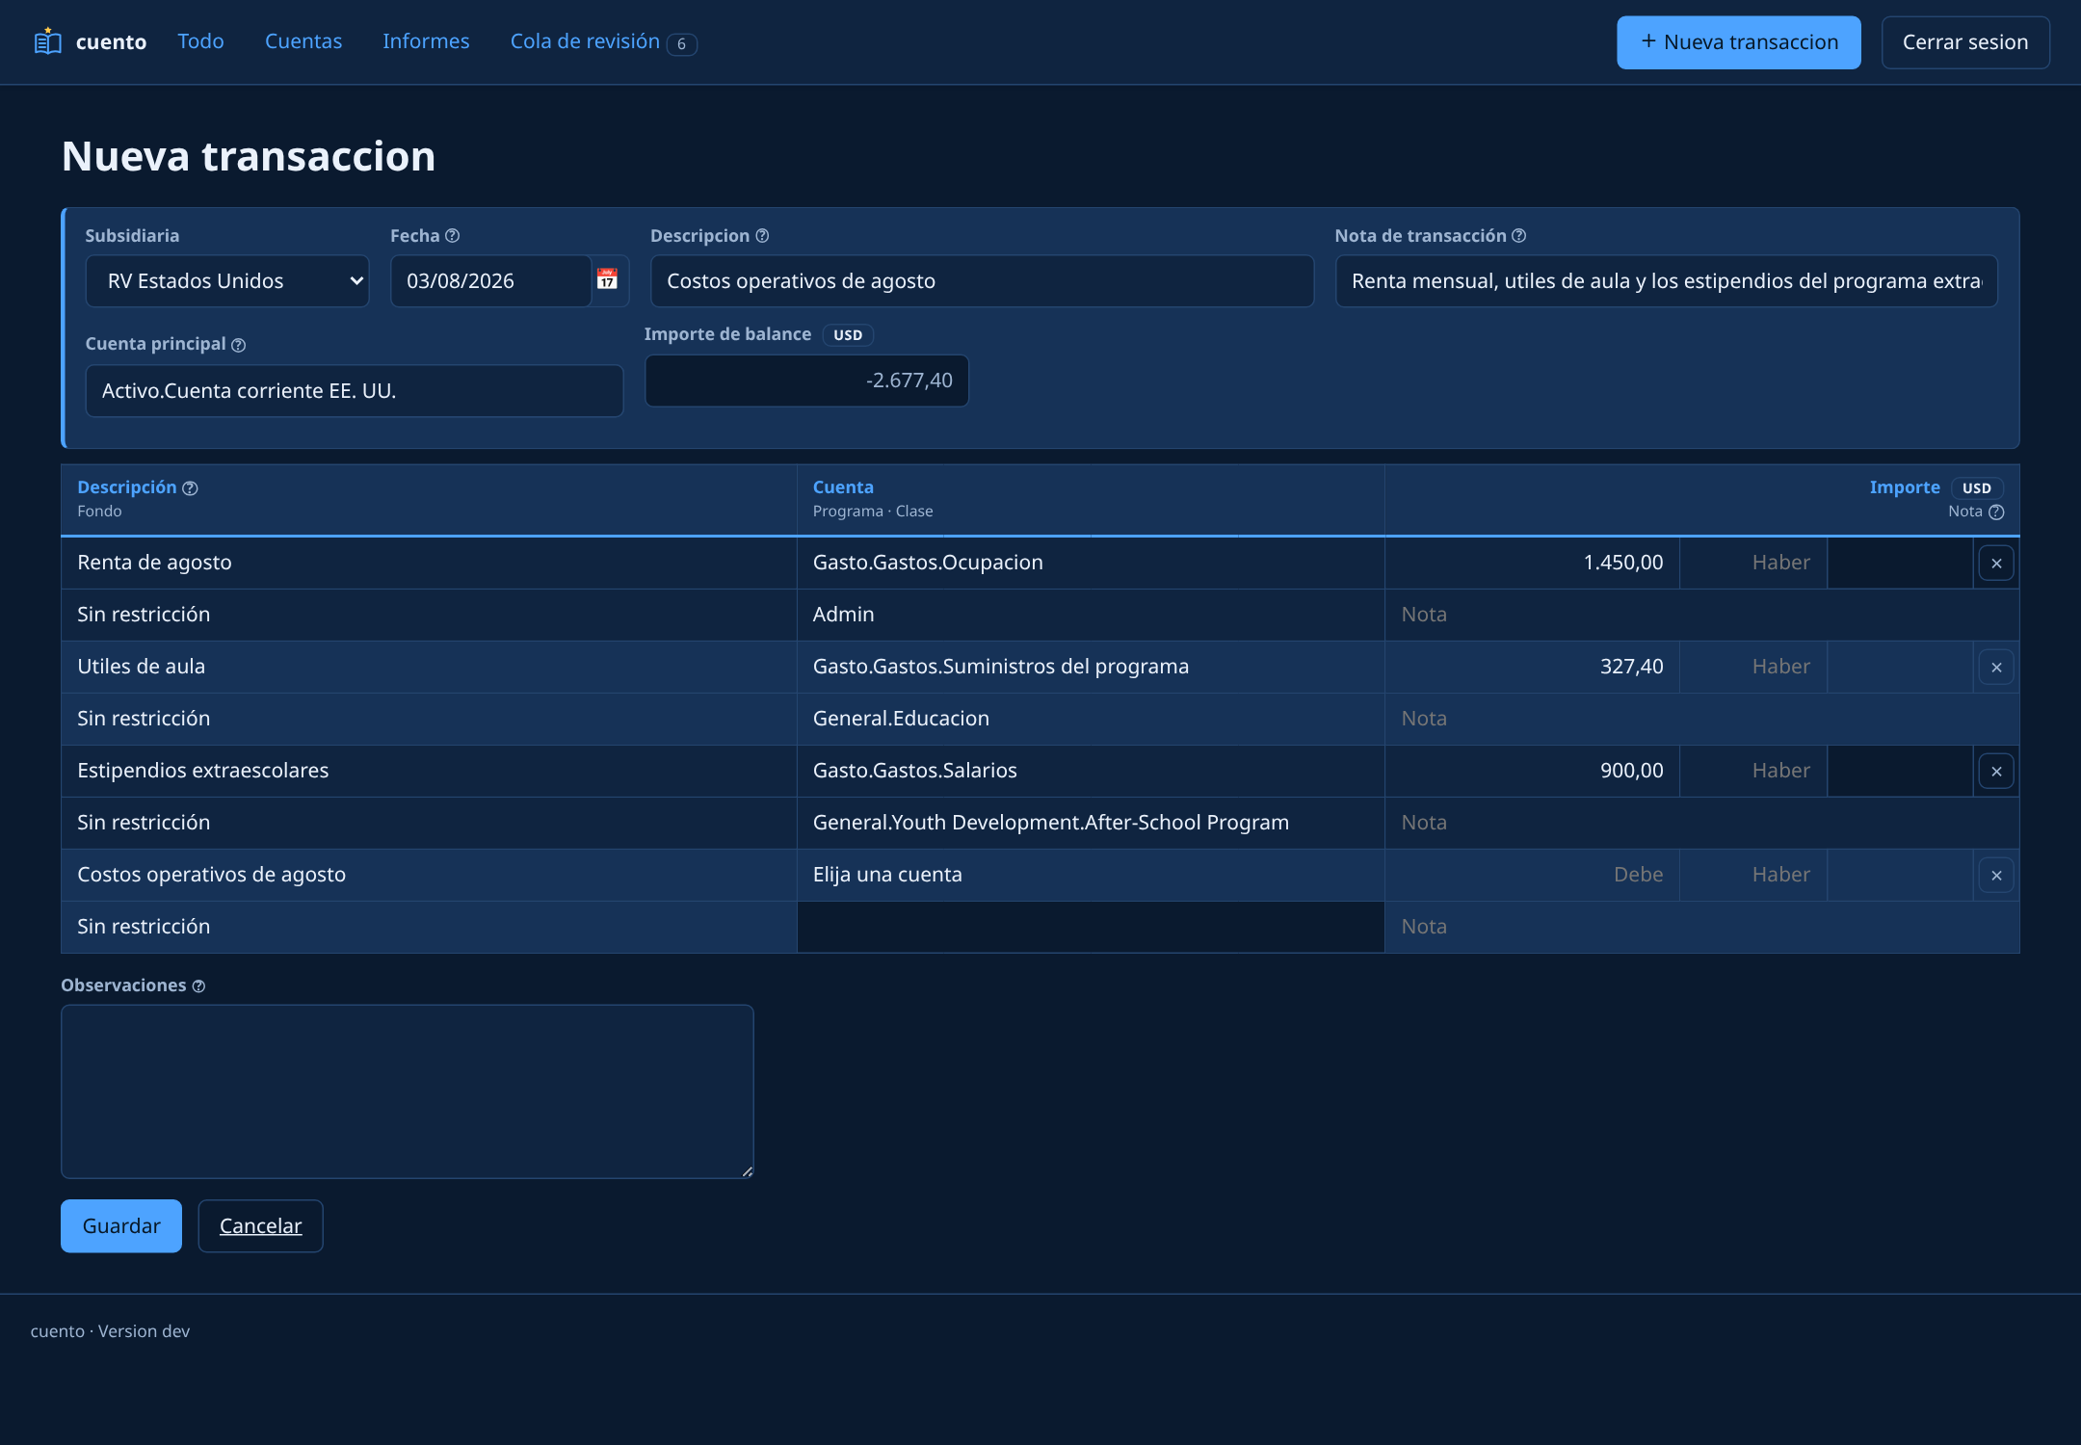Screen dimensions: 2081x1445
Task: Edit Gasto.Gastos.Suministros del programa account cell
Action: 1091,667
